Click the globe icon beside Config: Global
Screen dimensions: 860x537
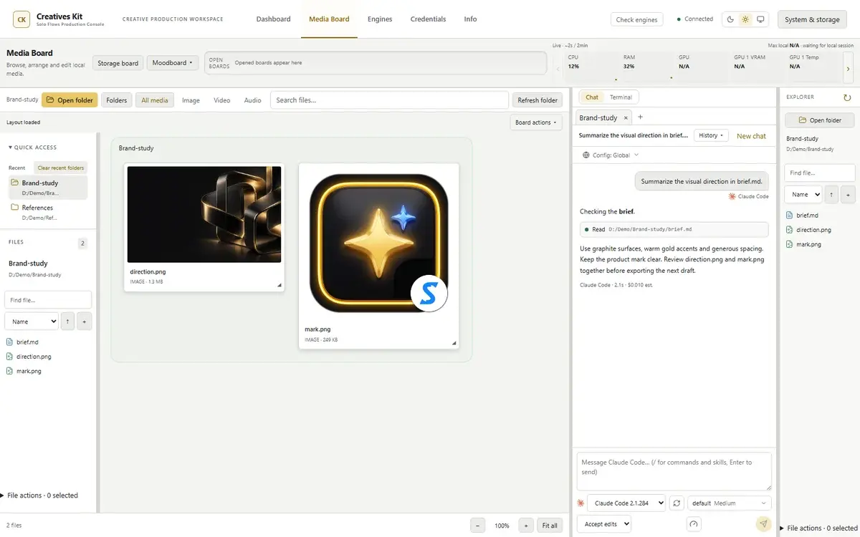tap(586, 155)
